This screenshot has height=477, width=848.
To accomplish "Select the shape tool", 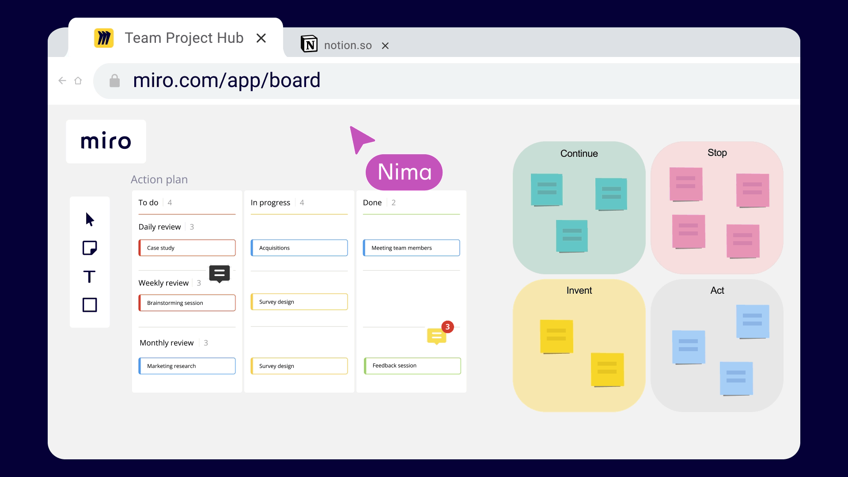I will (90, 305).
